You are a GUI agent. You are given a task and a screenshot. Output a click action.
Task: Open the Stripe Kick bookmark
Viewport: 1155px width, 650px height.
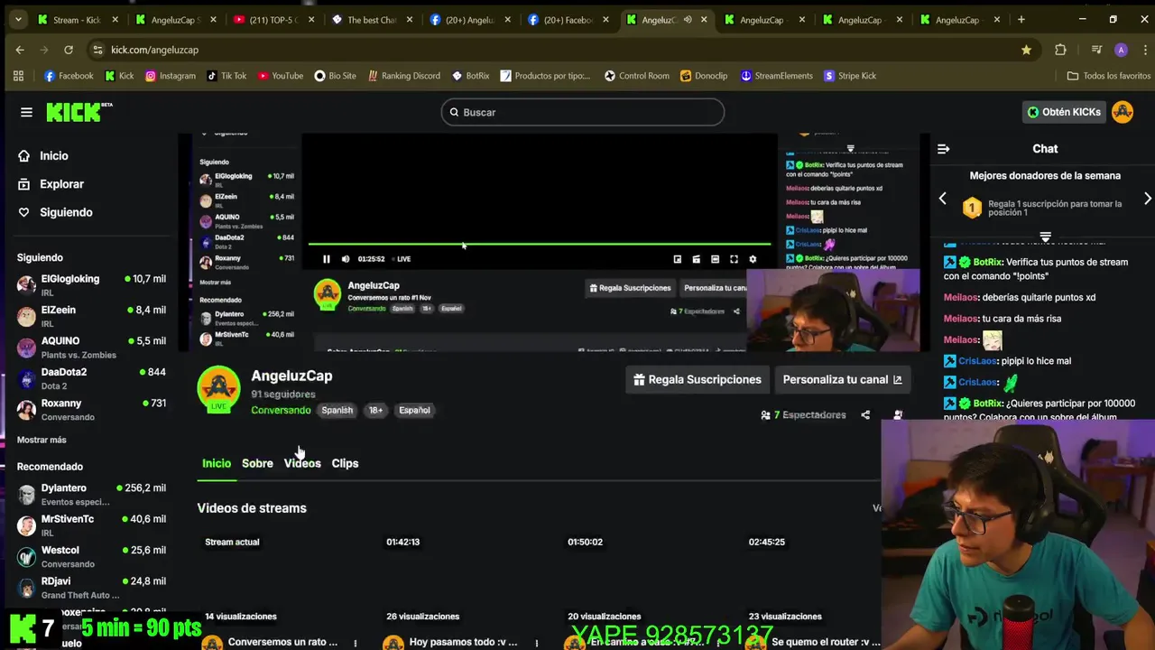point(849,76)
